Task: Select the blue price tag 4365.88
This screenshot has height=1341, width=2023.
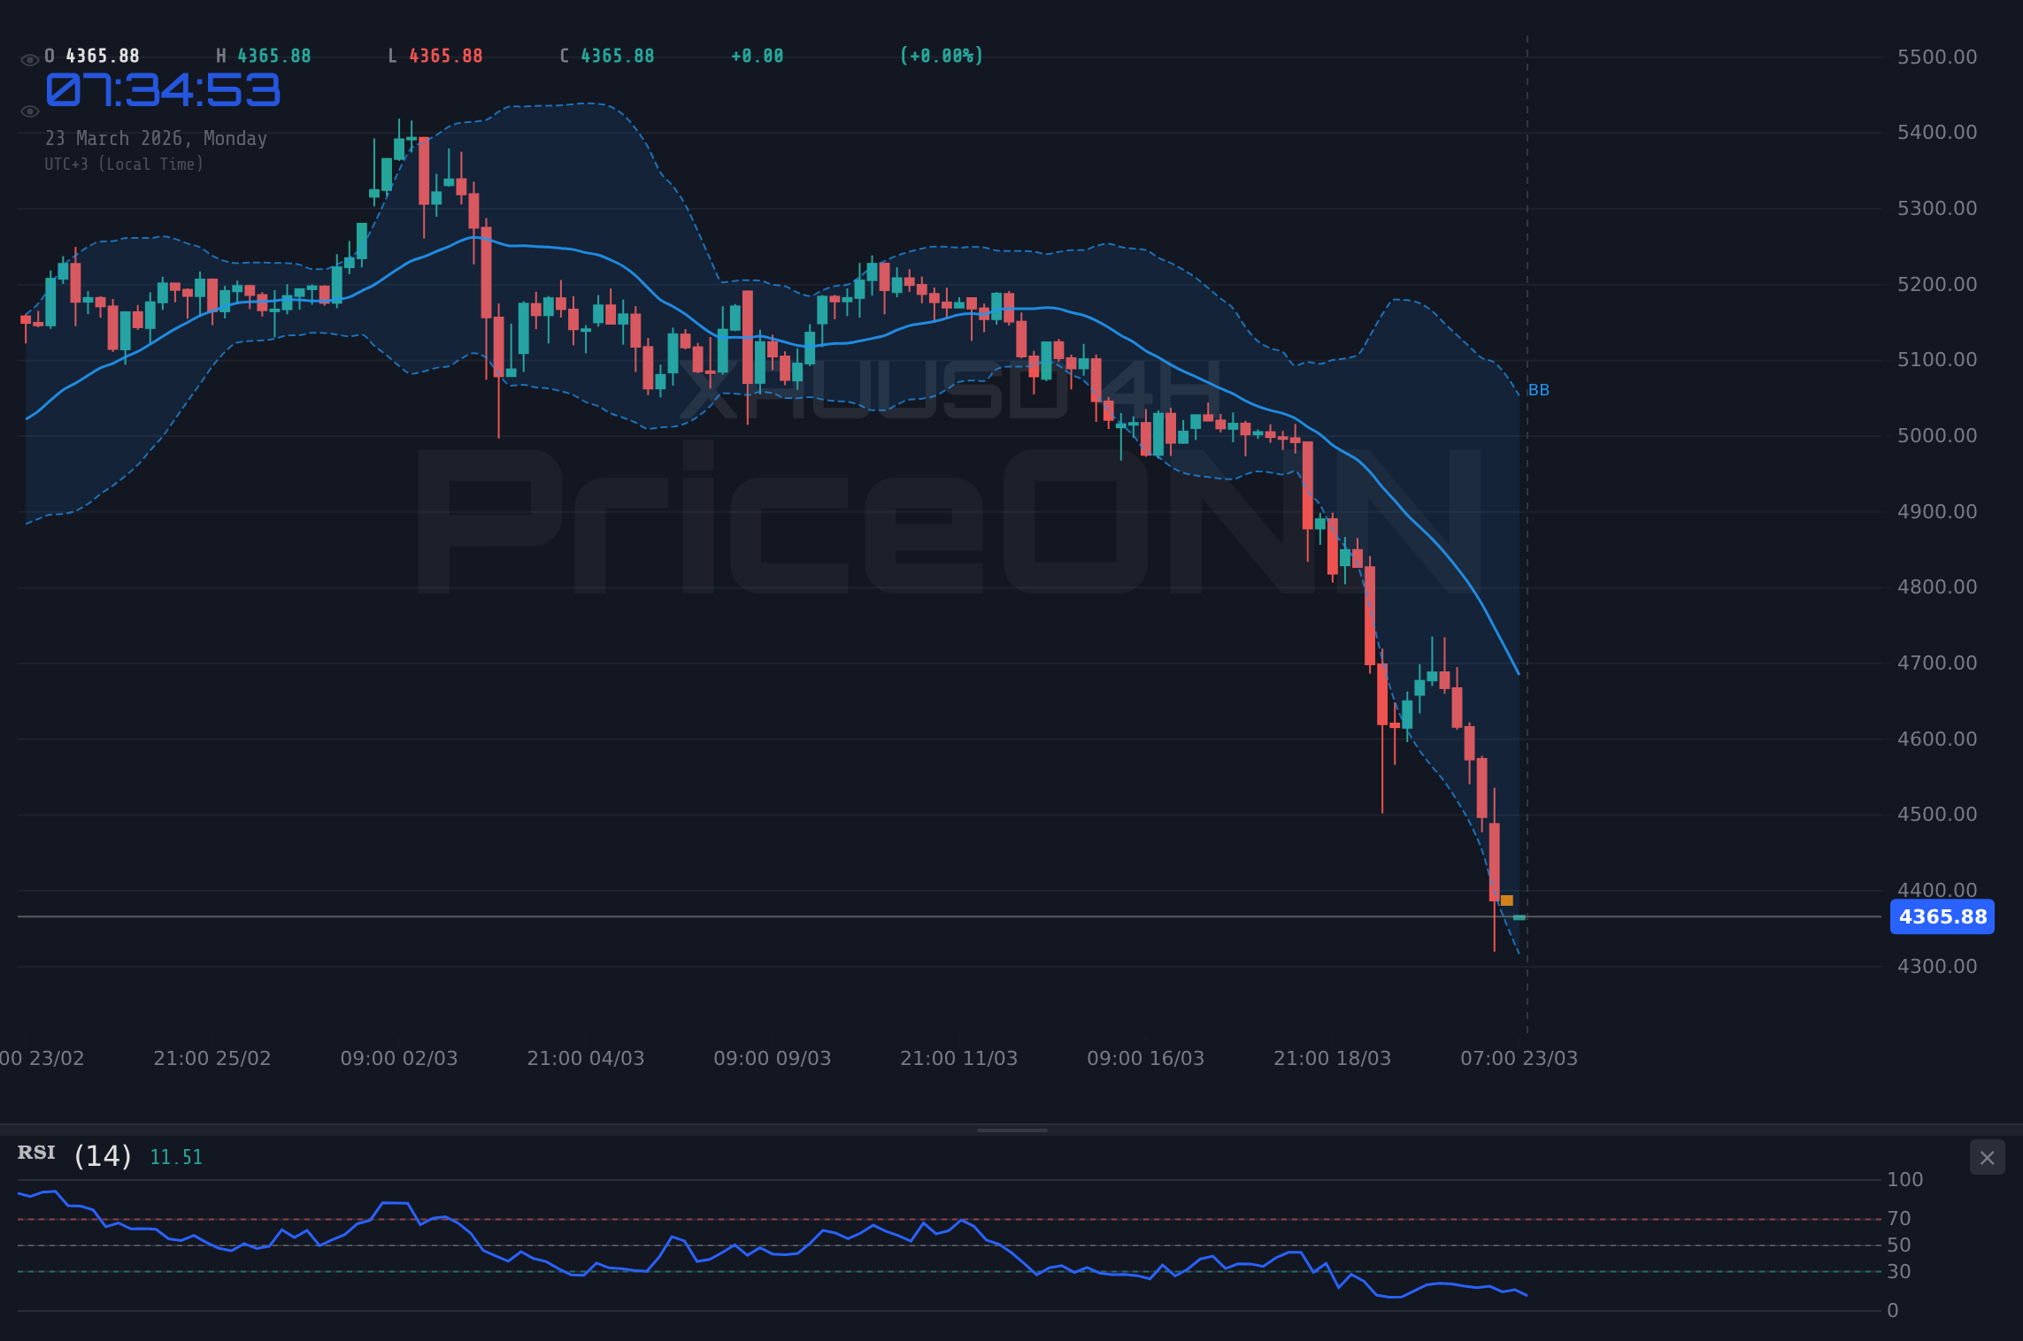Action: pyautogui.click(x=1942, y=917)
